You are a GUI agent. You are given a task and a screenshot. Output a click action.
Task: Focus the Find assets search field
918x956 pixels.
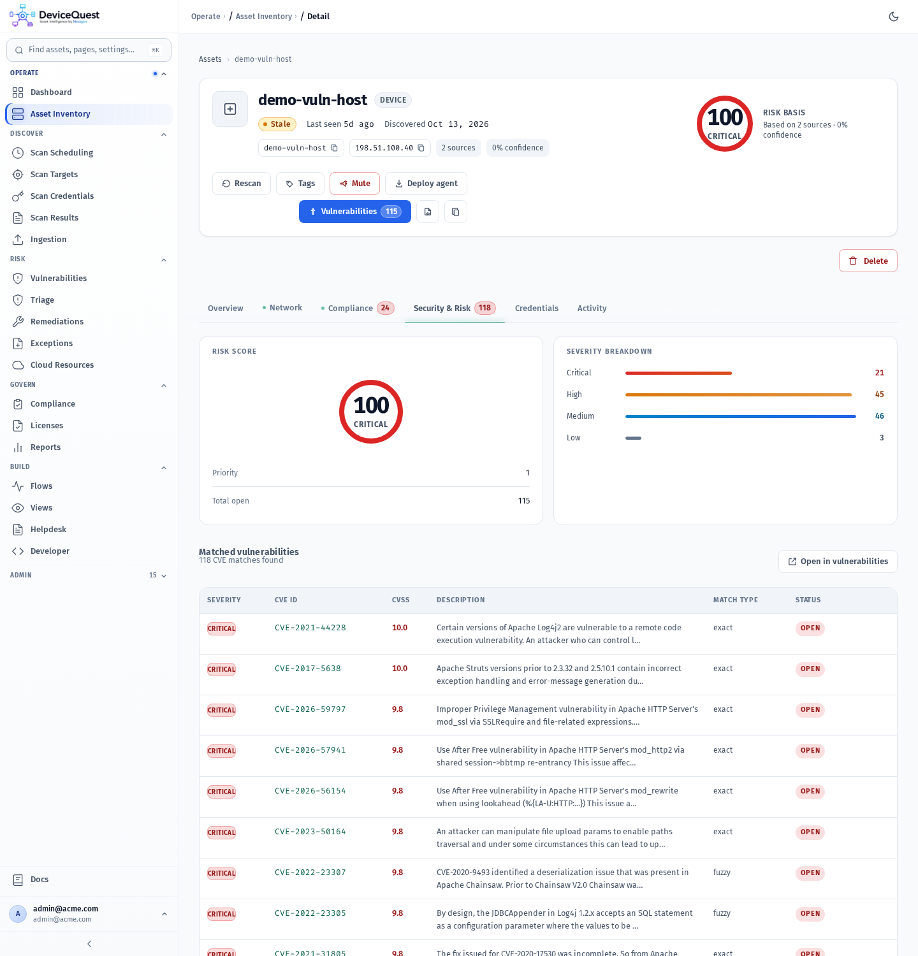point(89,50)
